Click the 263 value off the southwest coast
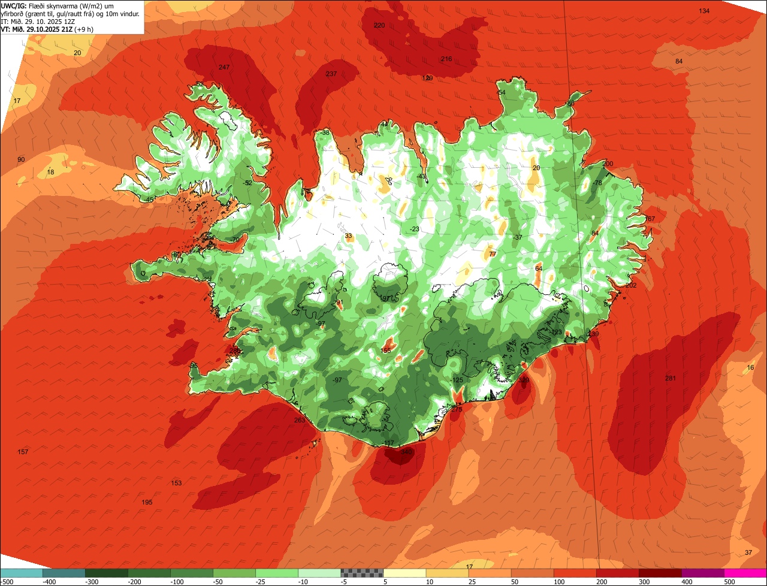Image resolution: width=767 pixels, height=586 pixels. tap(300, 420)
